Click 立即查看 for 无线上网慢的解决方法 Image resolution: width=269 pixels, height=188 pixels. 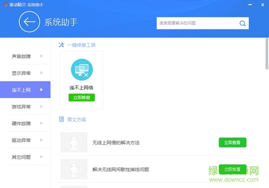232,143
